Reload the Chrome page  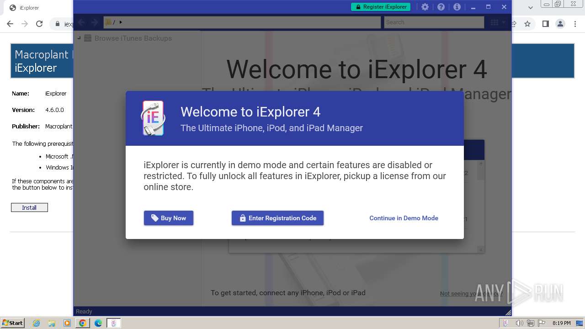tap(39, 24)
